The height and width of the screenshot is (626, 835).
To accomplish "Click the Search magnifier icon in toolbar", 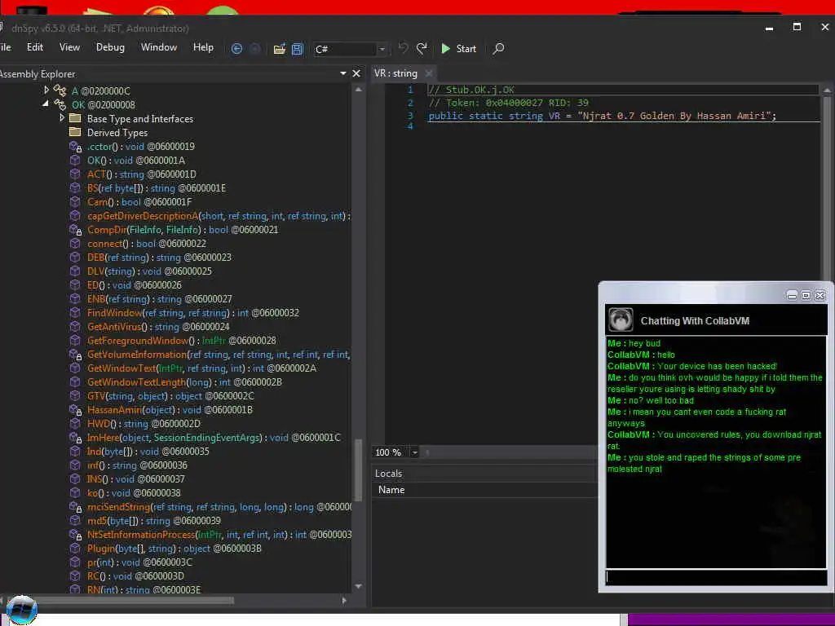I will [x=498, y=48].
